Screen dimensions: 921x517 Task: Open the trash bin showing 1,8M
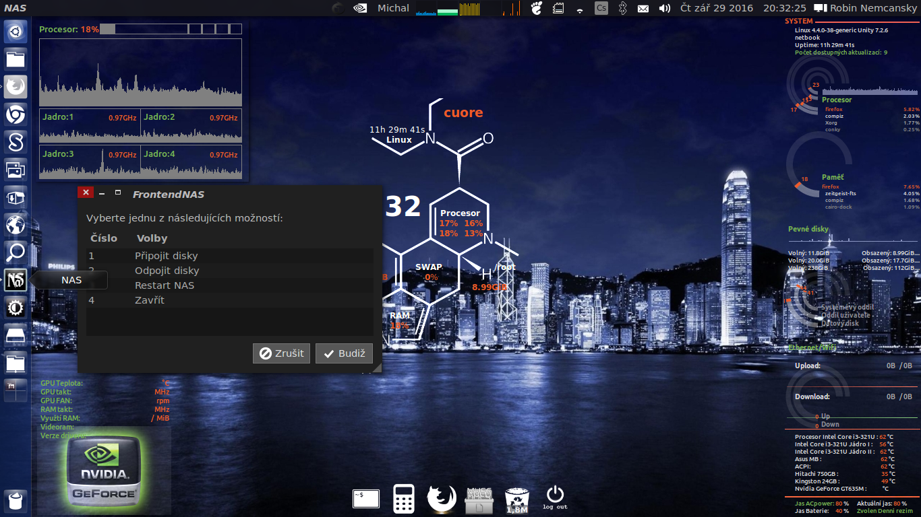click(x=516, y=499)
